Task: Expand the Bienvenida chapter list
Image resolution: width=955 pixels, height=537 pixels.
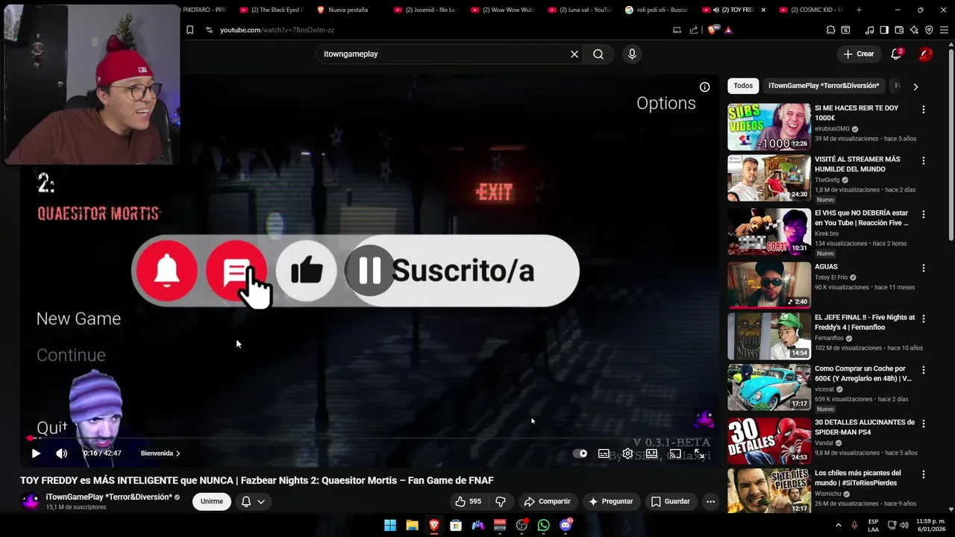Action: point(160,453)
